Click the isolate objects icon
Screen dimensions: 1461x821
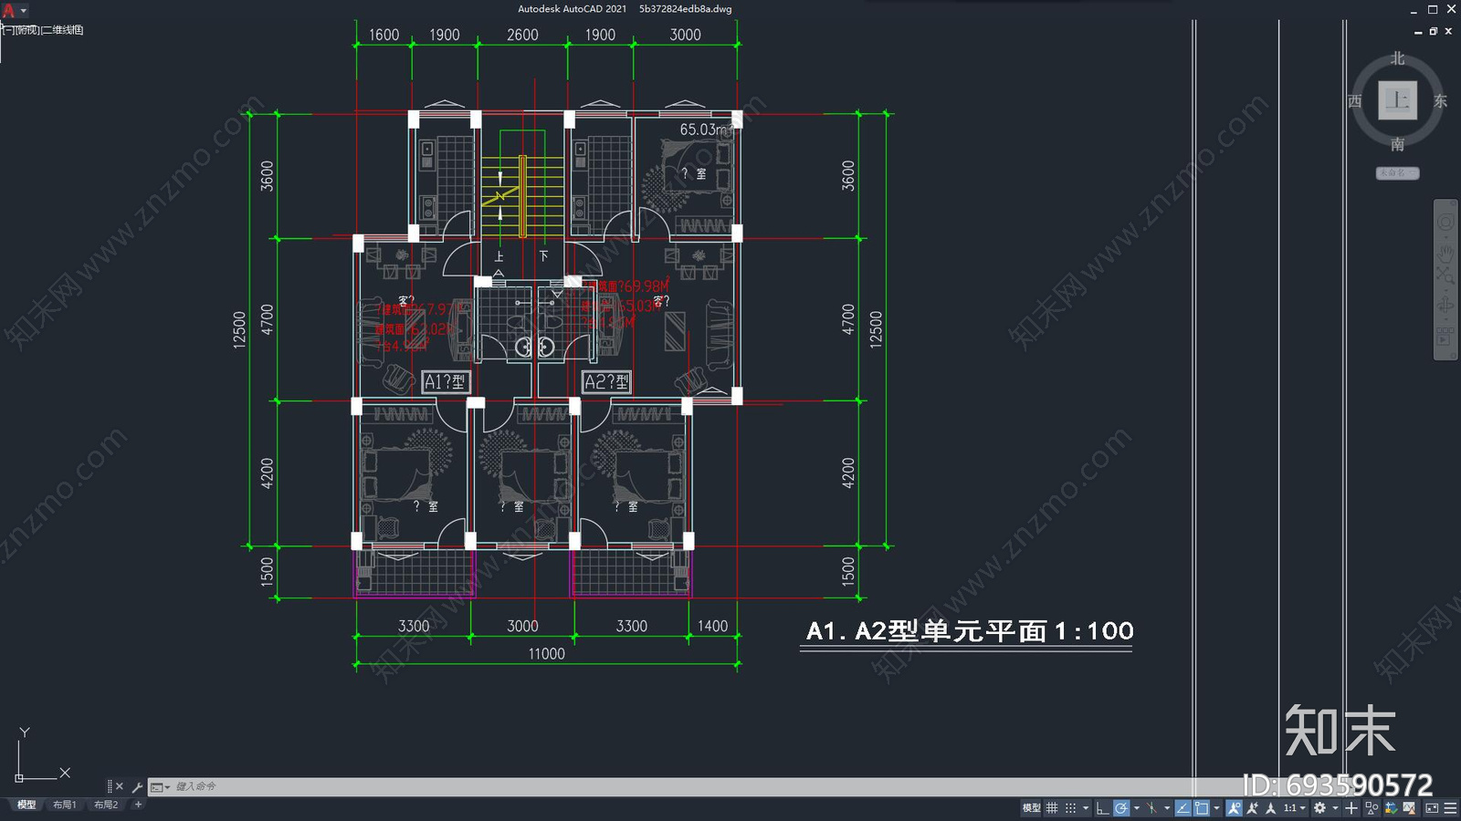[x=1372, y=808]
